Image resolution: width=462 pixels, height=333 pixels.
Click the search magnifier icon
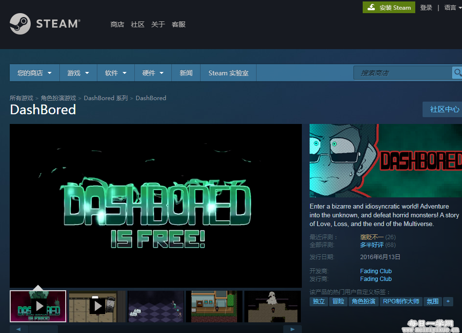click(x=457, y=72)
